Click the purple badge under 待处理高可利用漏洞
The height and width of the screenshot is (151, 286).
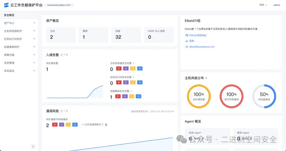[62, 125]
